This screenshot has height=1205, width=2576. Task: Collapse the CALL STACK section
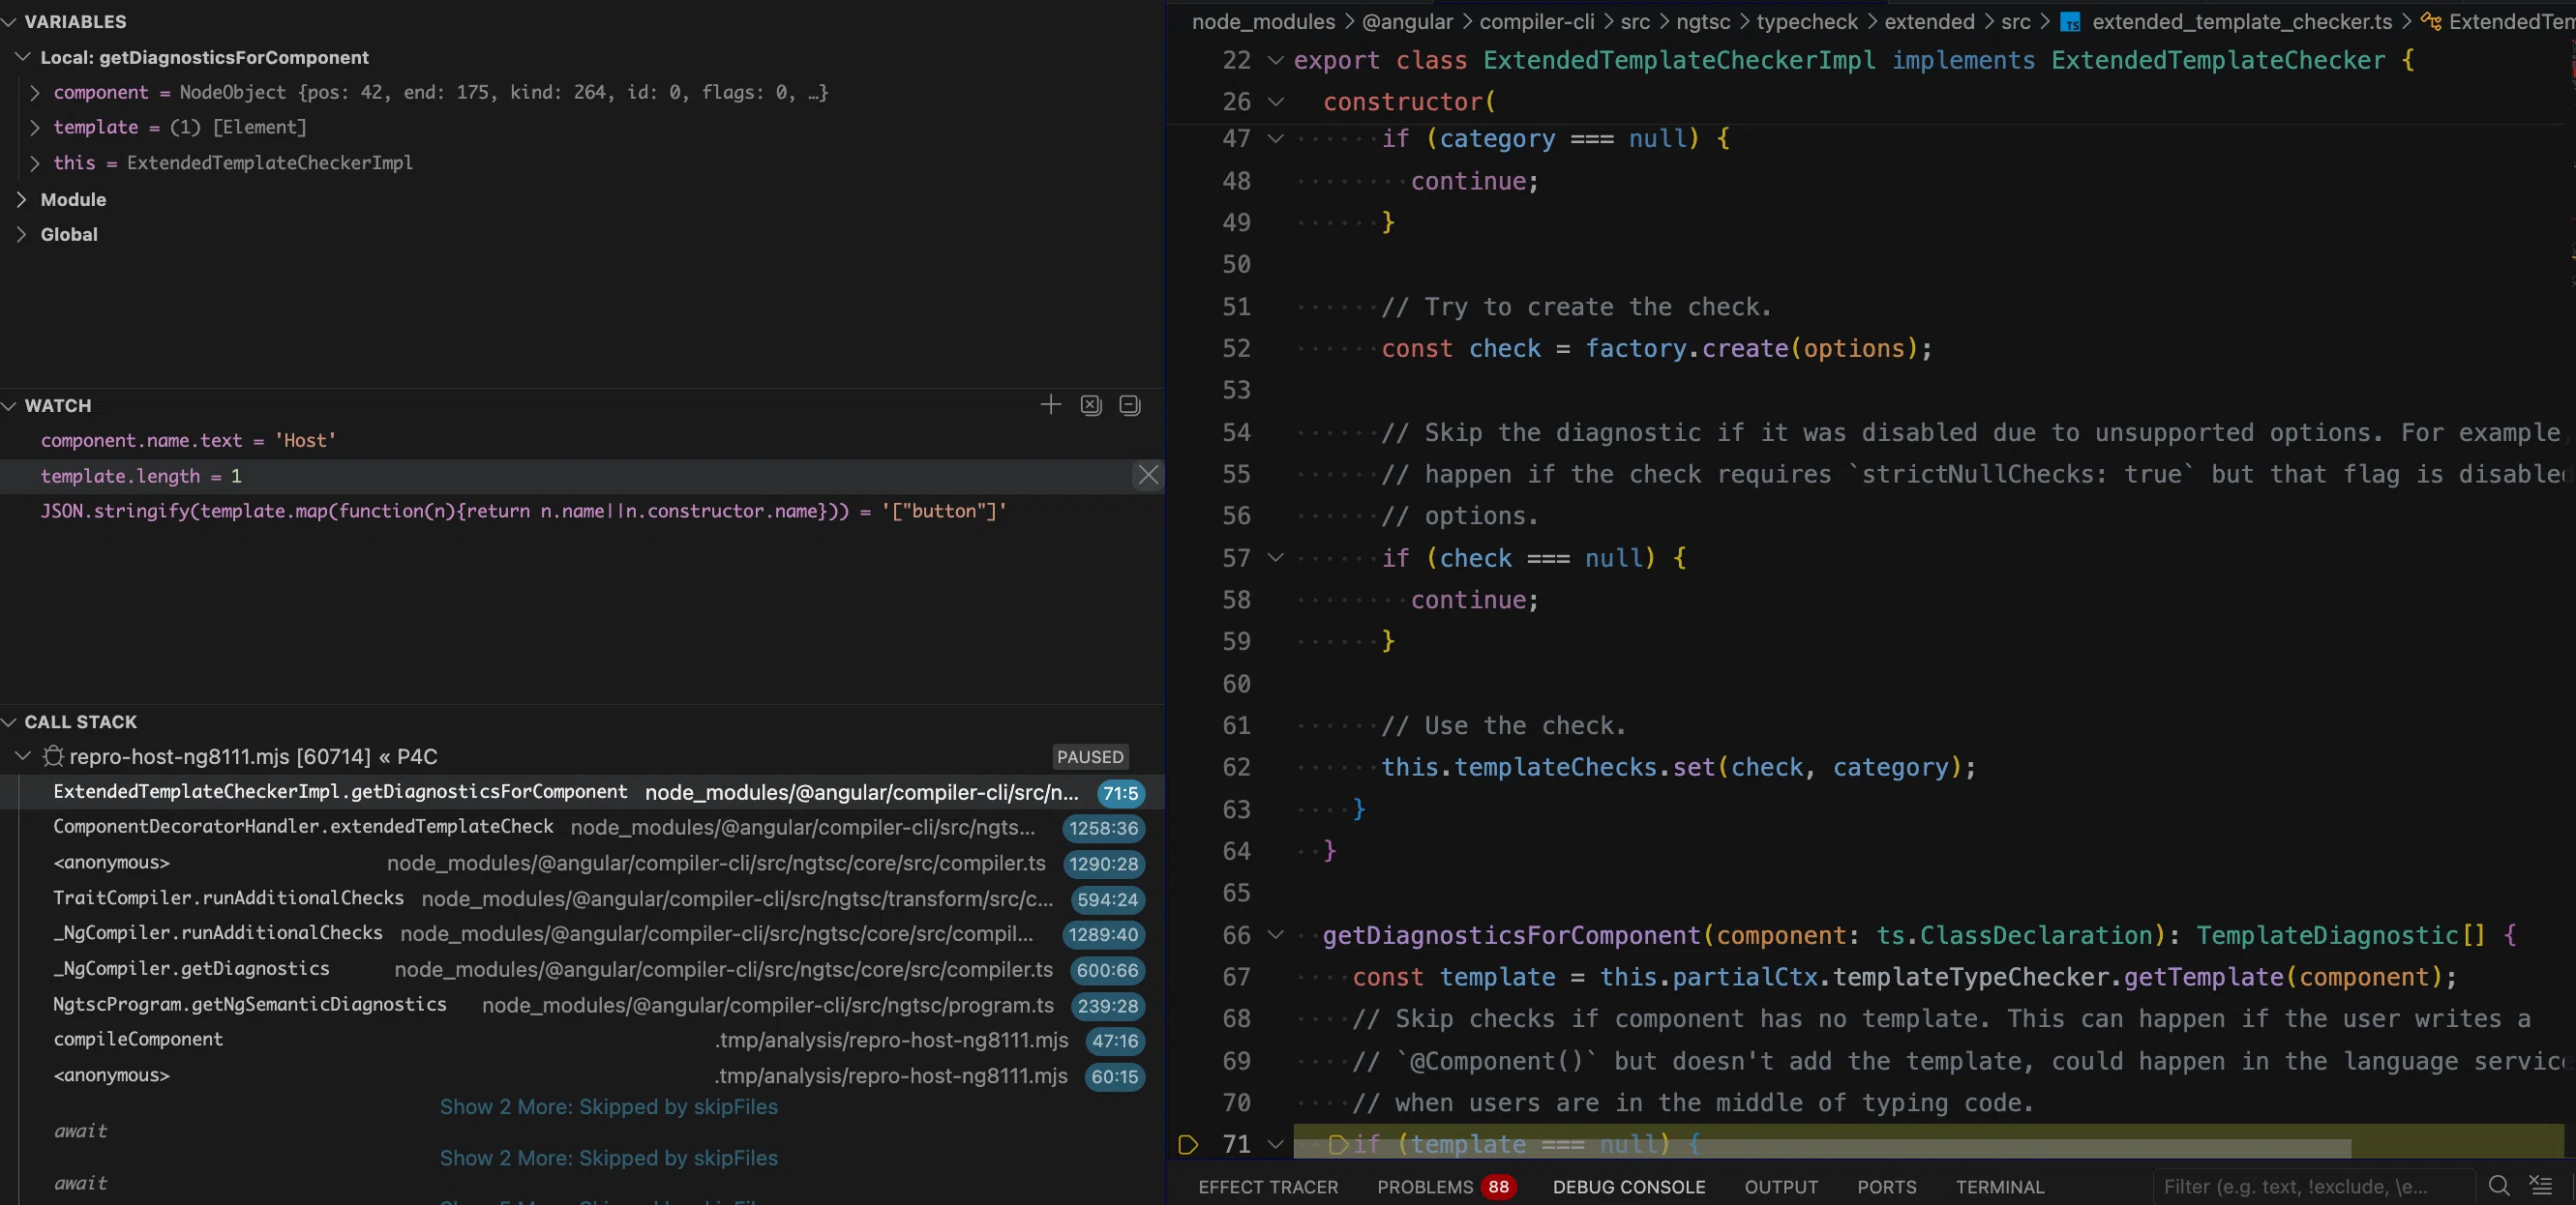10,721
